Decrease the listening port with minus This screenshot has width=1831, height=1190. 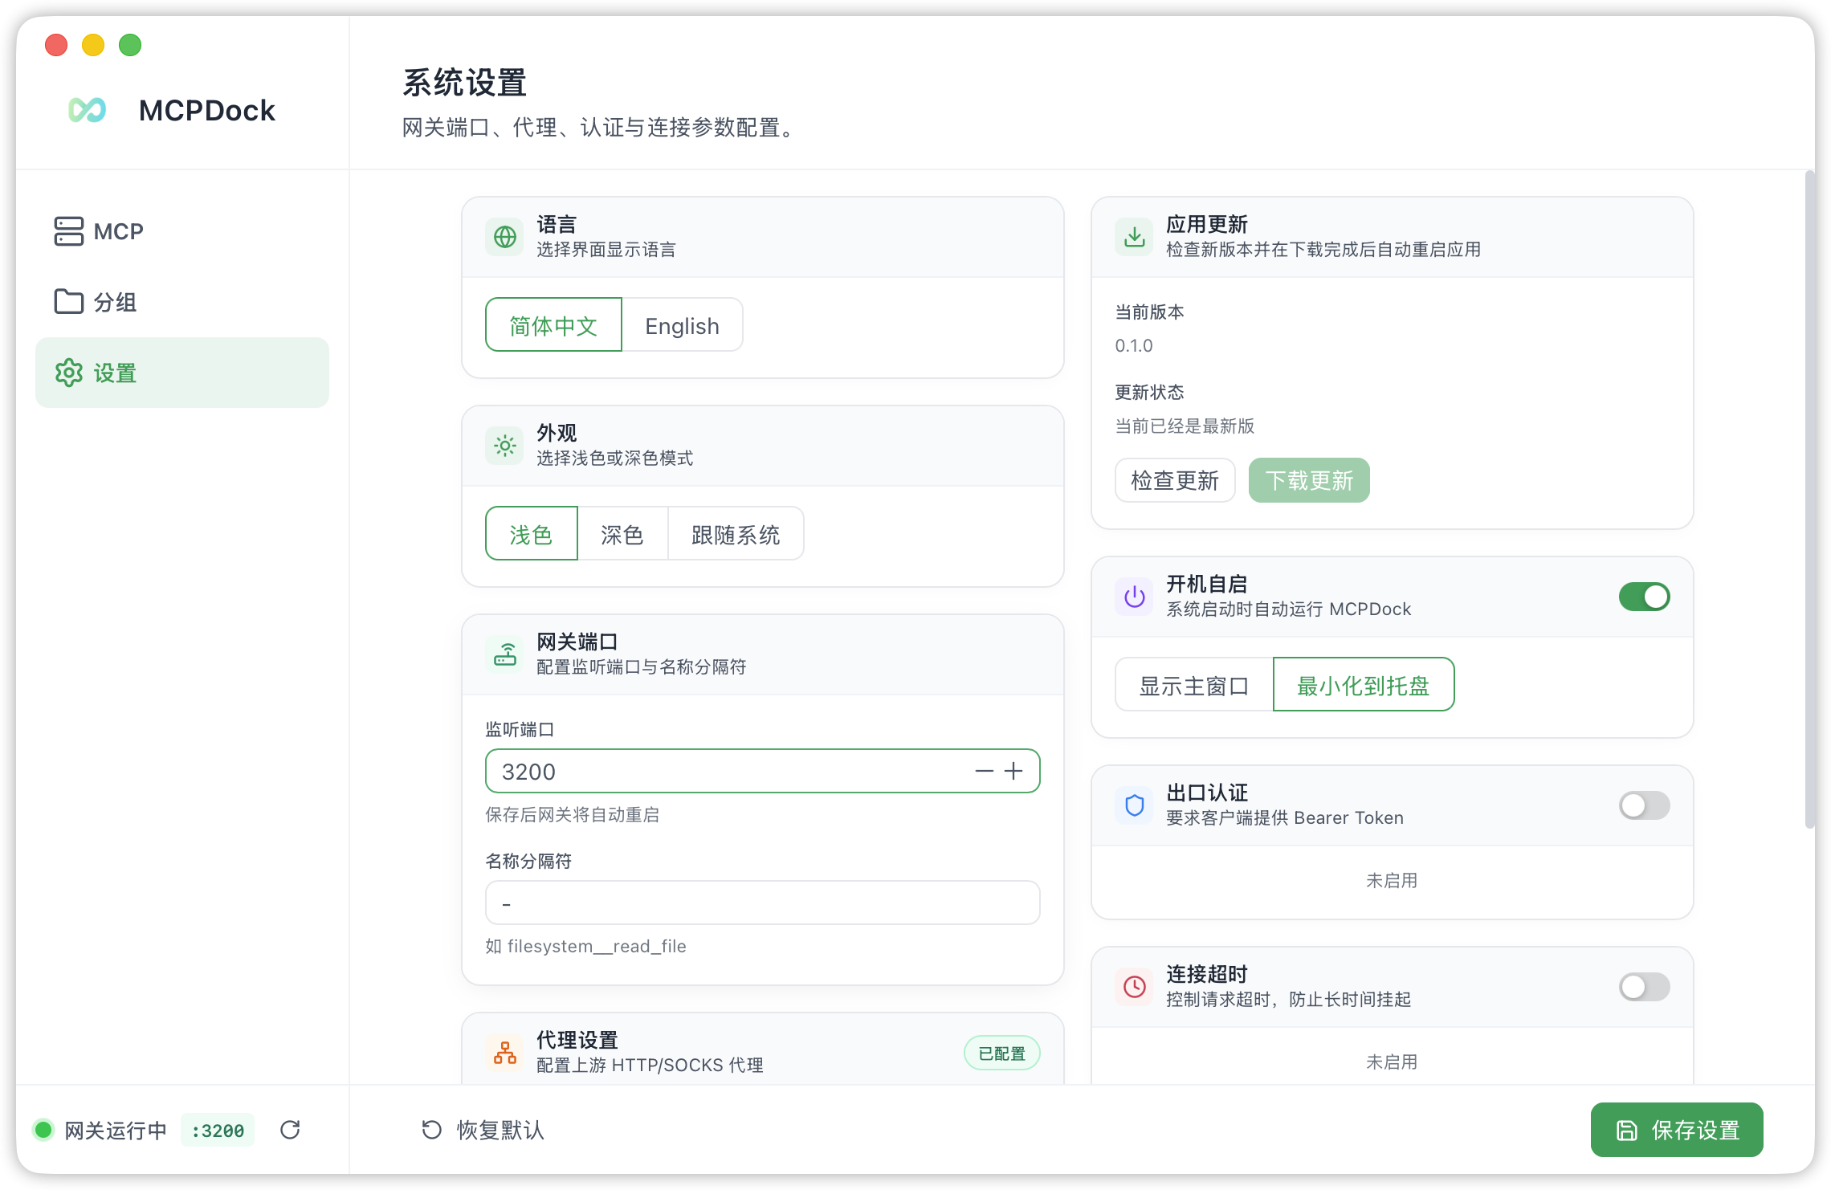click(984, 771)
